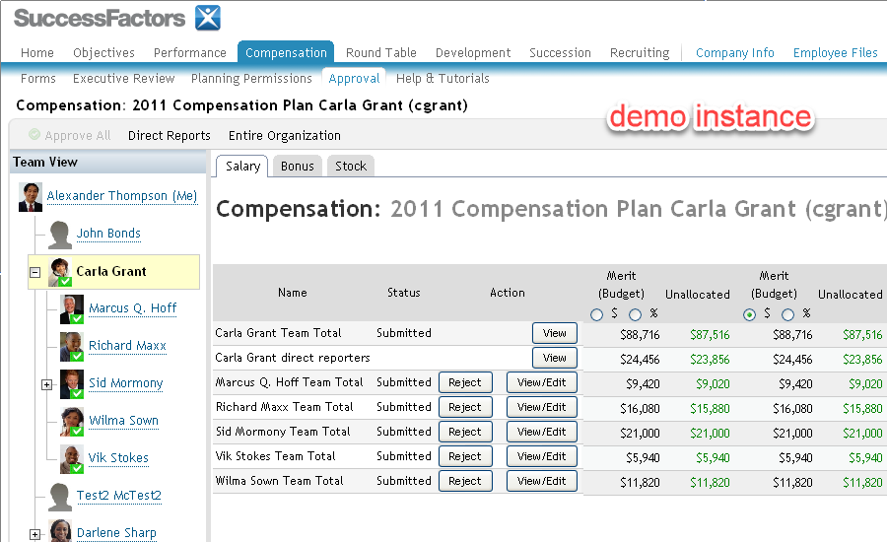Expand the Darlene Sharp tree node
This screenshot has height=542, width=887.
point(35,534)
